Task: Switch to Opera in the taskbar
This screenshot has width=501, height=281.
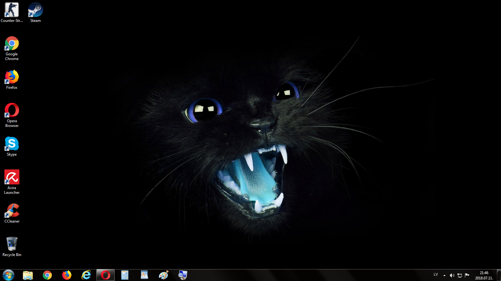Action: point(106,275)
